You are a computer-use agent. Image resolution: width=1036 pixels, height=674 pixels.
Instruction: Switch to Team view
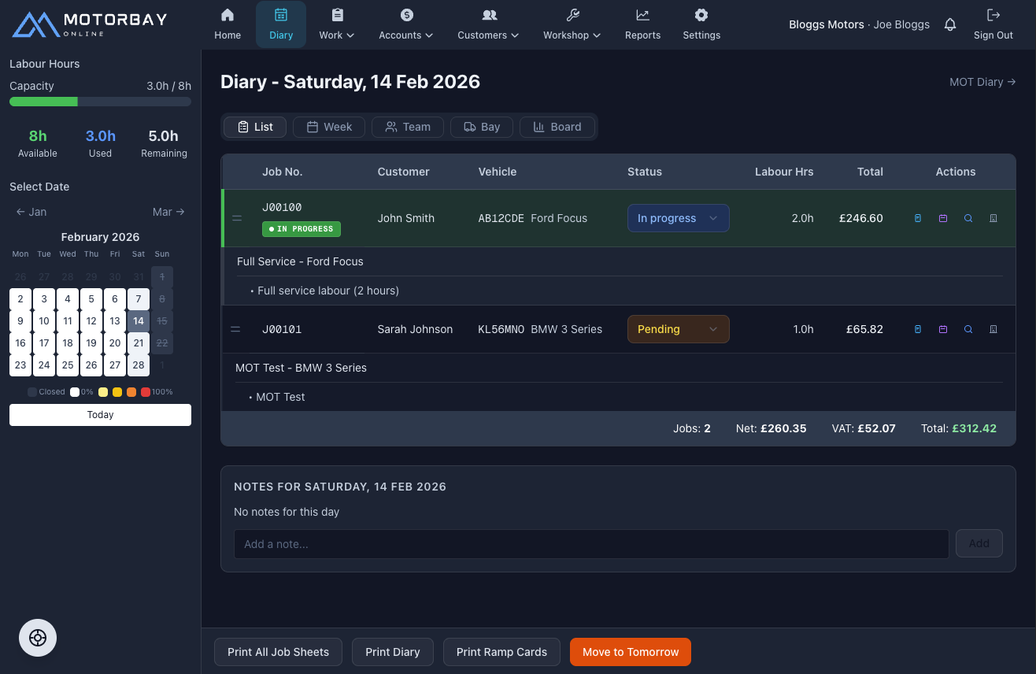click(407, 127)
